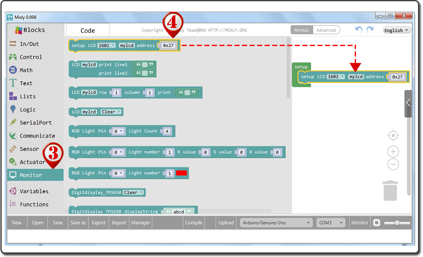Click the Mixly app icon in title bar
This screenshot has width=423, height=257.
coord(10,17)
